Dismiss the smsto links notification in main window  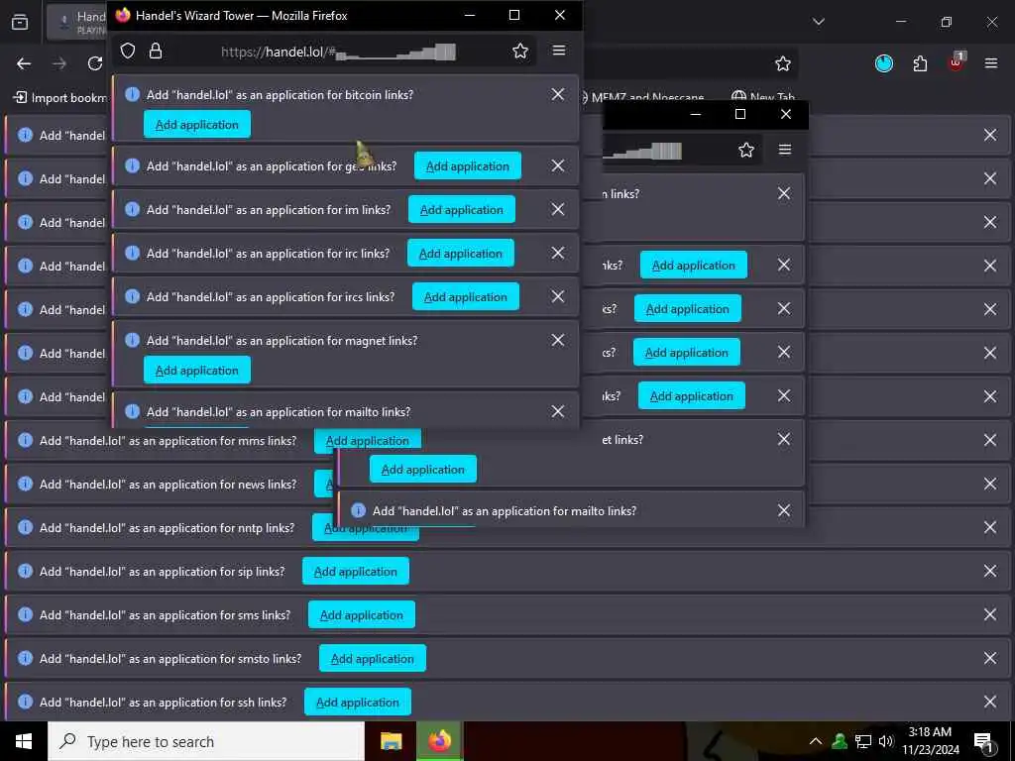[x=990, y=658]
